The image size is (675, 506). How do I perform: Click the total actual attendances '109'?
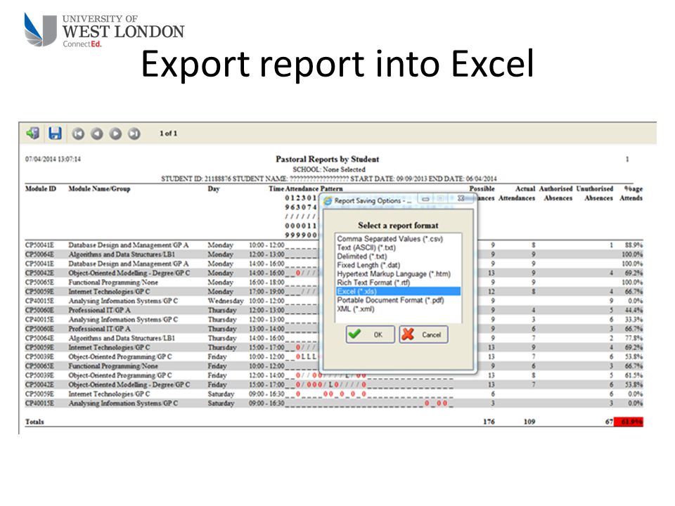529,422
